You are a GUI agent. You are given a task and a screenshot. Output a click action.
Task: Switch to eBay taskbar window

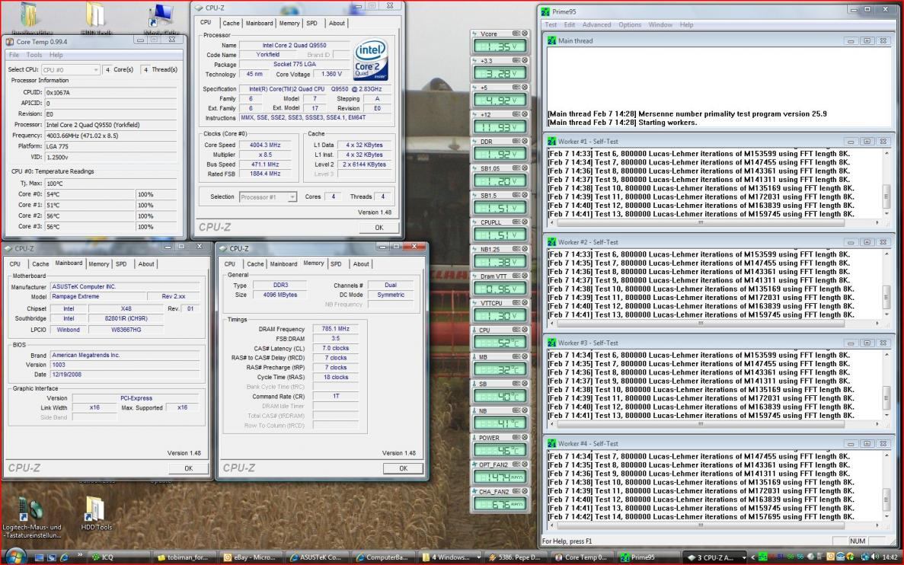click(252, 557)
